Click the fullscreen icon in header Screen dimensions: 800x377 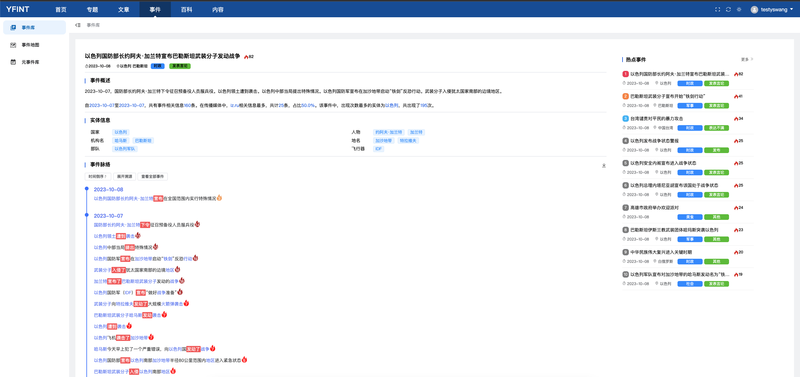pos(718,9)
